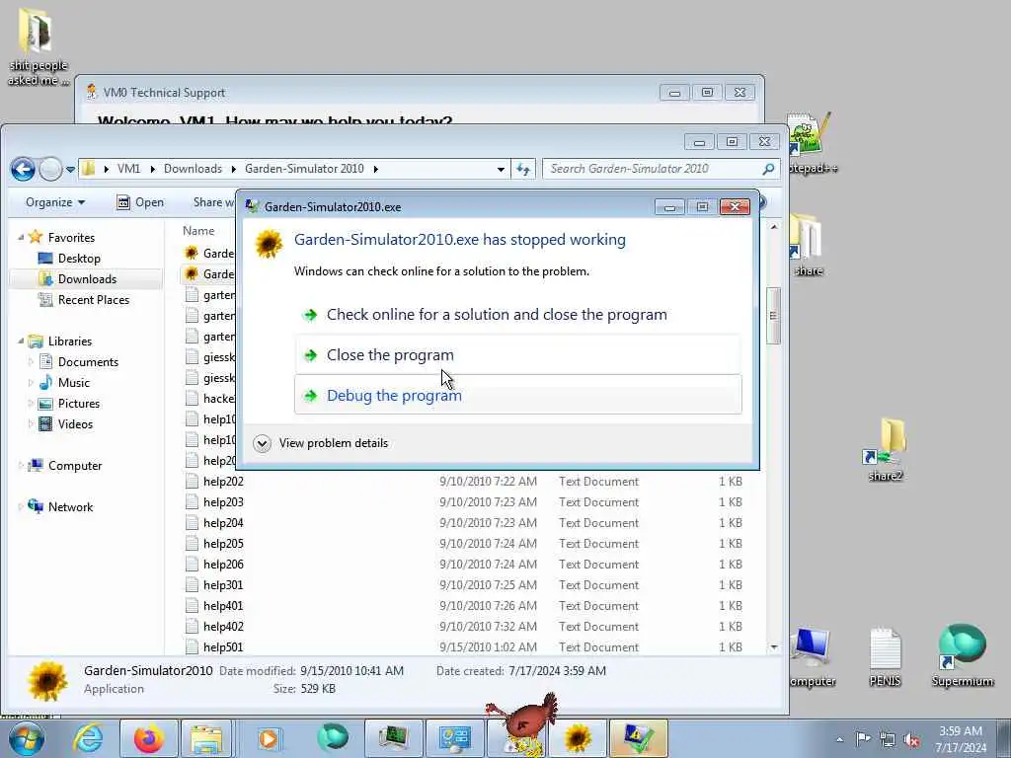1011x758 pixels.
Task: Click the Open toolbar command
Action: point(140,202)
